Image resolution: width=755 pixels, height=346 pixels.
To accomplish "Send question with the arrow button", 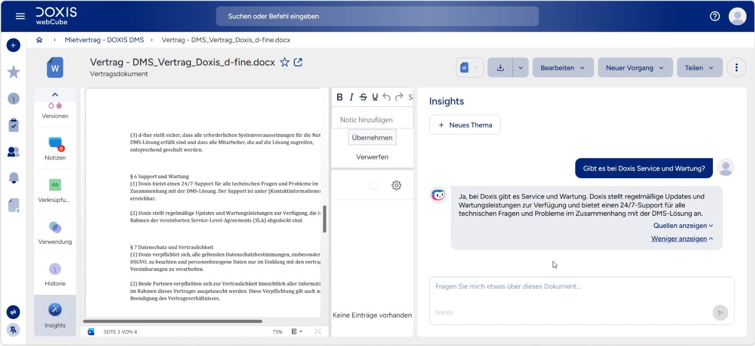I will click(720, 313).
